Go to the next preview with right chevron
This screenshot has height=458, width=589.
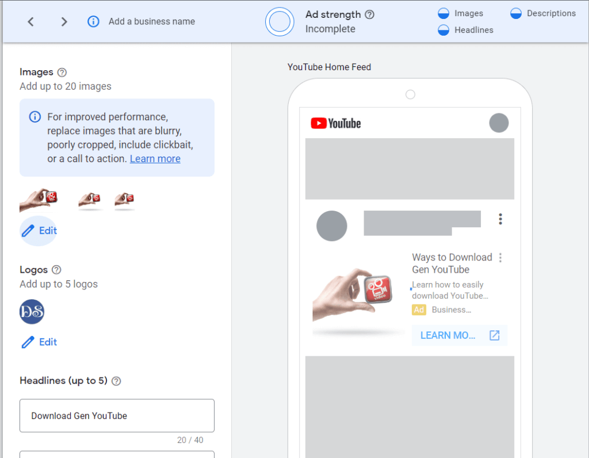64,22
